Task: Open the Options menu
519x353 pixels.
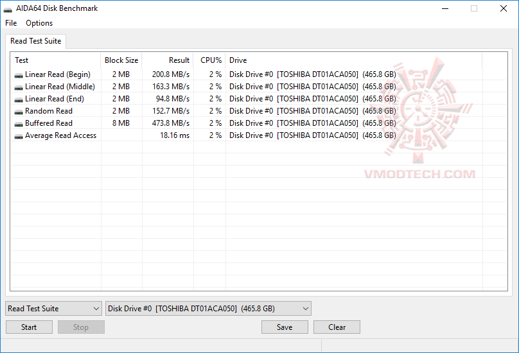Action: click(39, 23)
